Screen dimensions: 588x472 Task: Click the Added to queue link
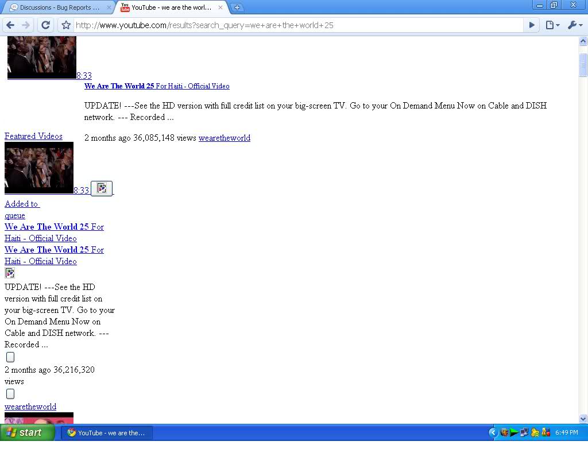(x=22, y=210)
